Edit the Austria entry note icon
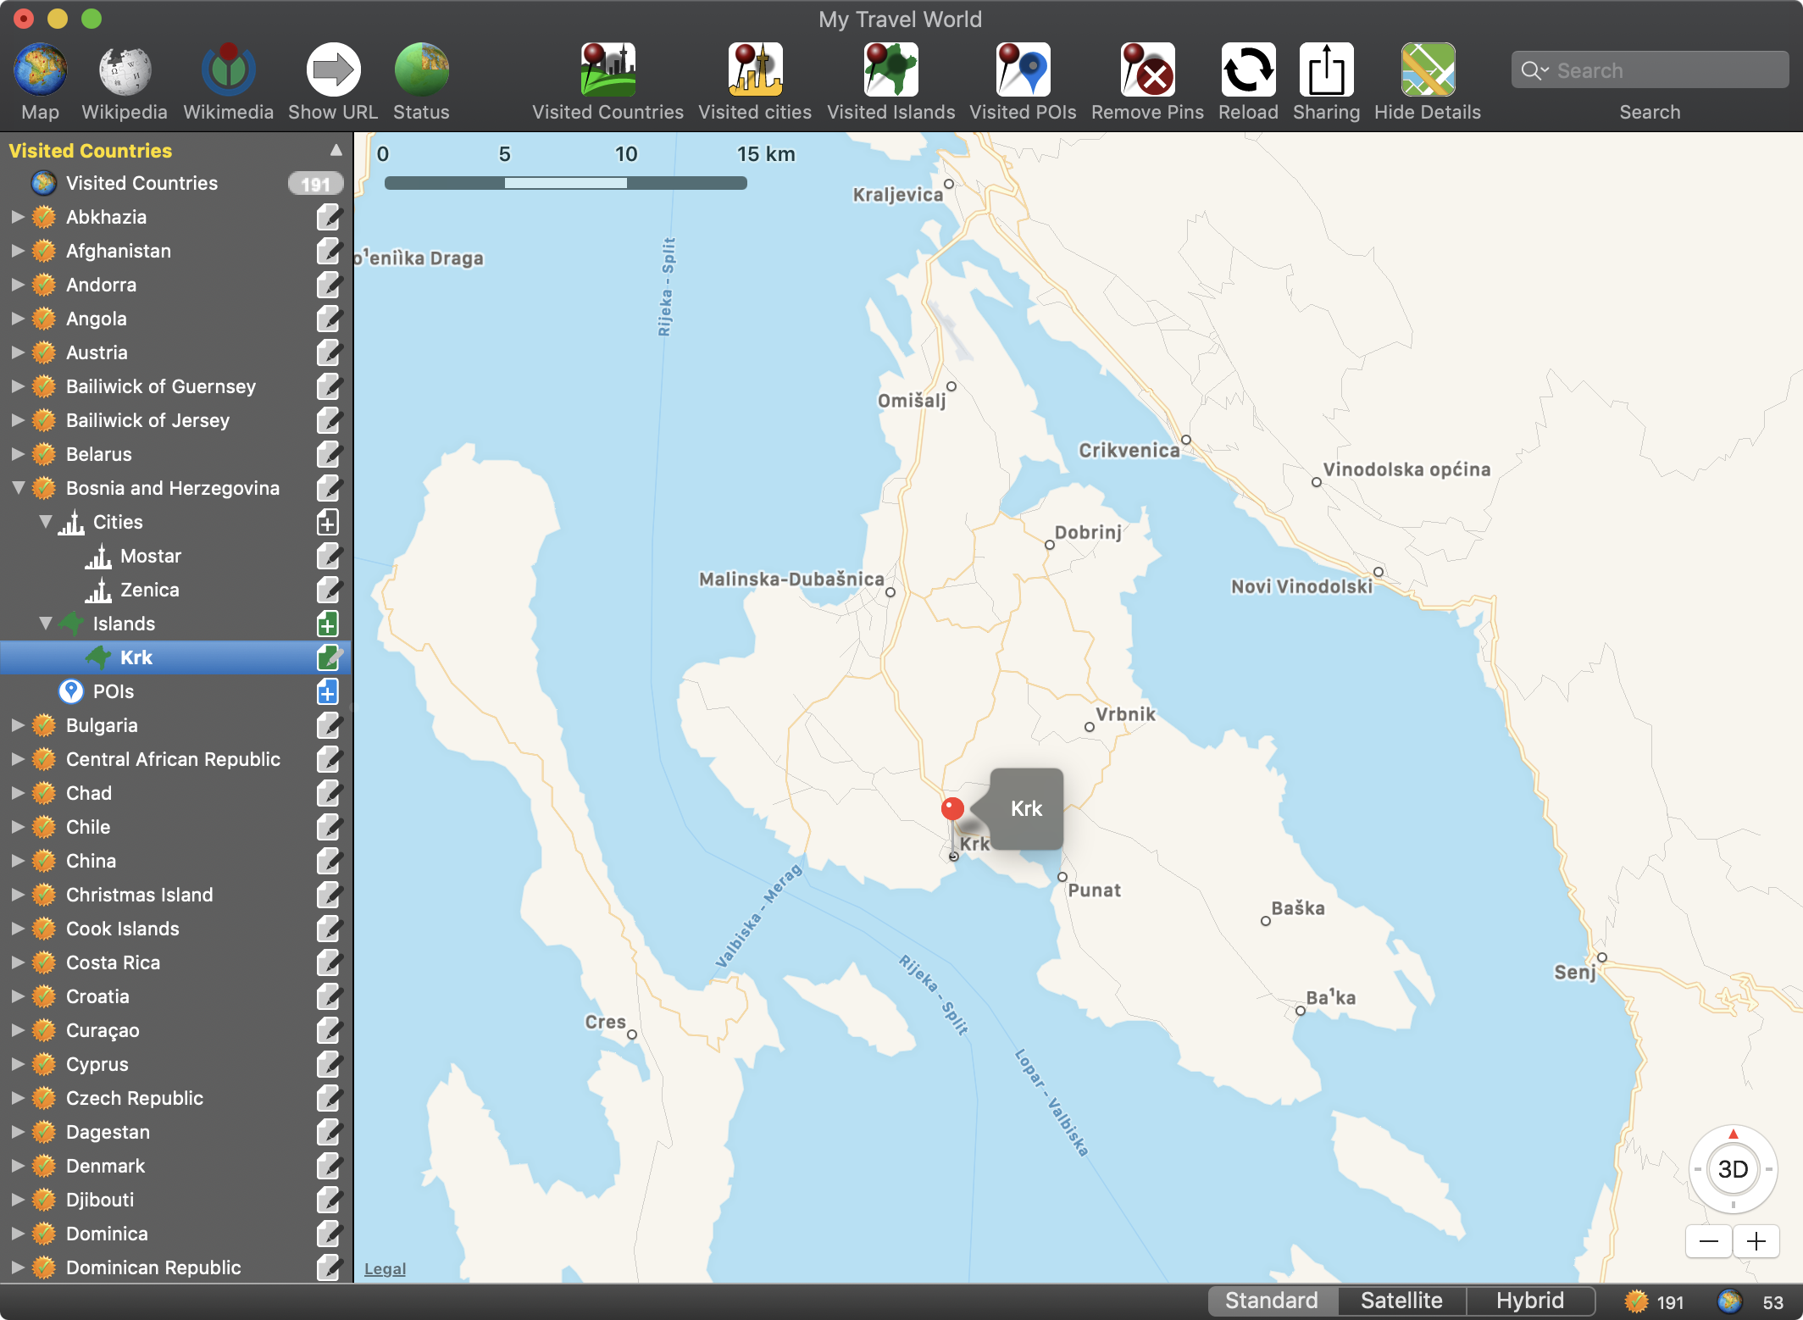This screenshot has width=1803, height=1320. pos(328,352)
